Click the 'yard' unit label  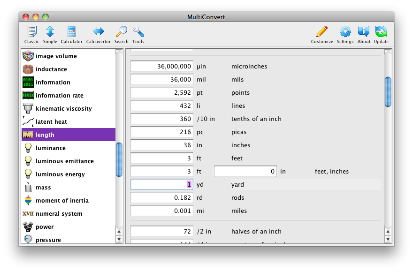point(237,185)
